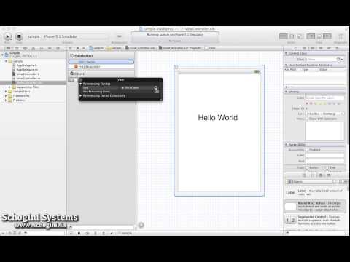Select the Assistant editor button
Screen dimensions: 350x262
point(292,36)
